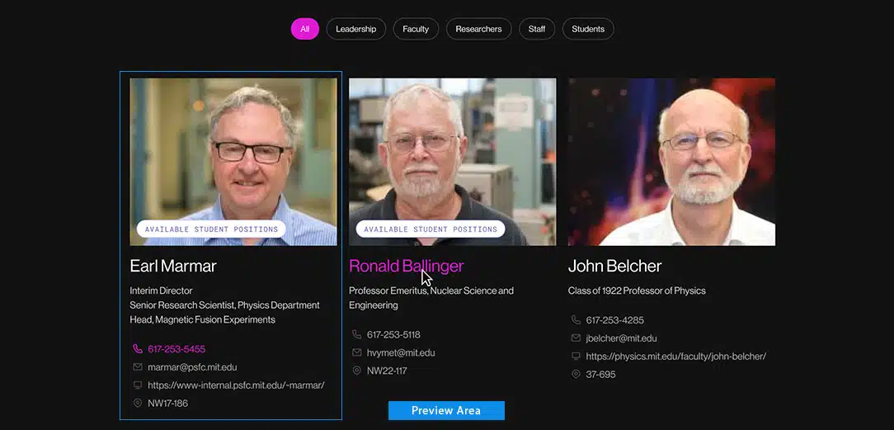Click the phone icon beside 617-253-4285
The image size is (894, 430).
[576, 320]
